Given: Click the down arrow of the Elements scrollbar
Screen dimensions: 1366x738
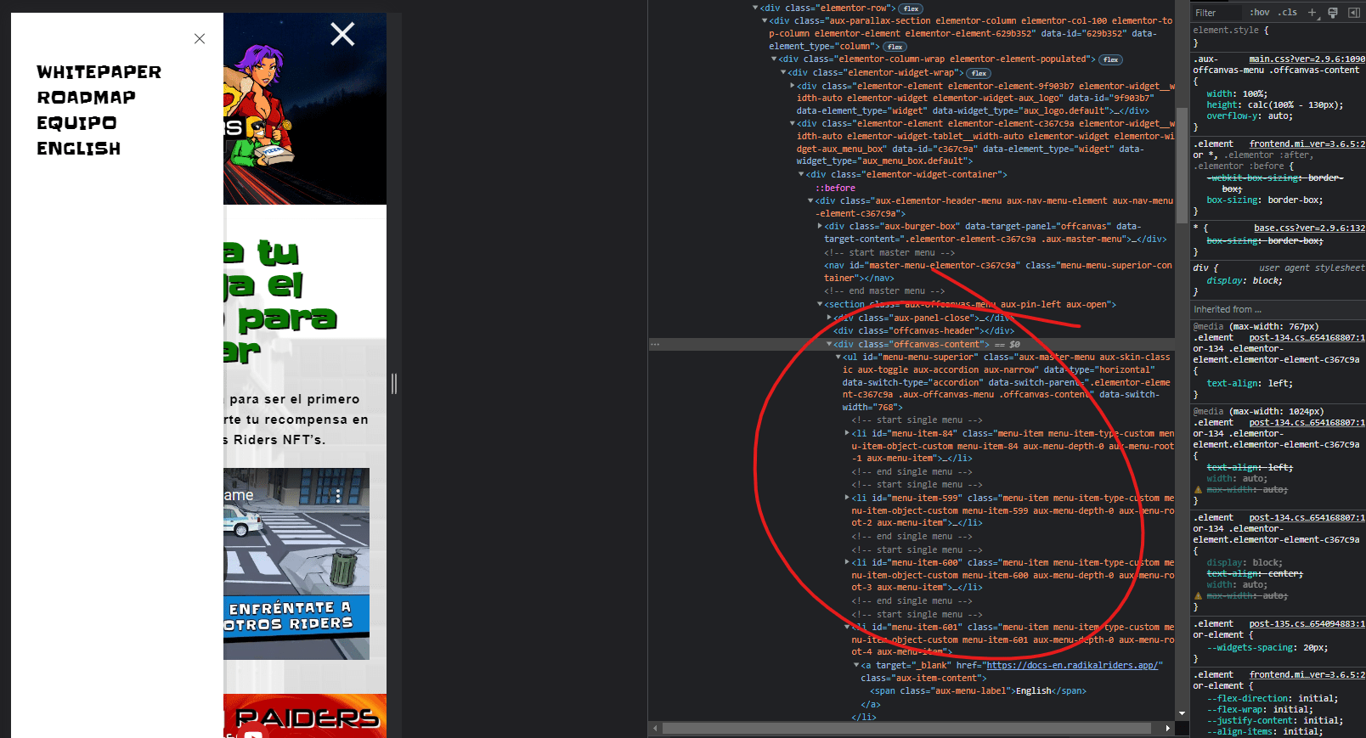Looking at the screenshot, I should (x=1182, y=713).
